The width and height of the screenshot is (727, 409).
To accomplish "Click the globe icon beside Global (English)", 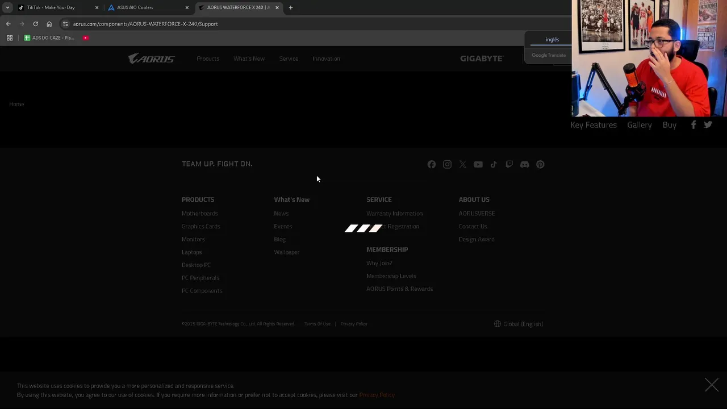I will tap(498, 324).
